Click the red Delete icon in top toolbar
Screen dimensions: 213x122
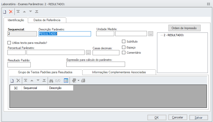click(x=11, y=12)
